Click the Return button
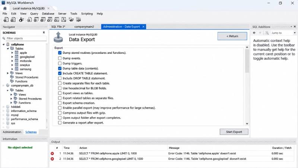298x168 pixels. 232,36
